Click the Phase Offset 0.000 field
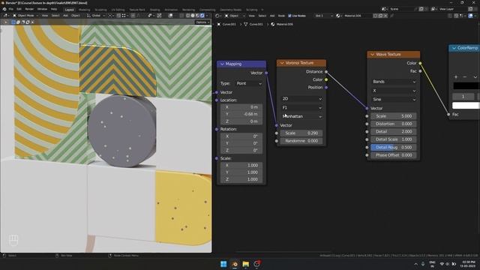This screenshot has width=480, height=270. (394, 155)
